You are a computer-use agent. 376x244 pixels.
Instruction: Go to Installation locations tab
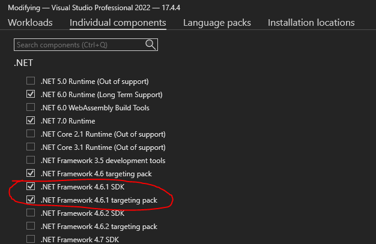pyautogui.click(x=311, y=23)
